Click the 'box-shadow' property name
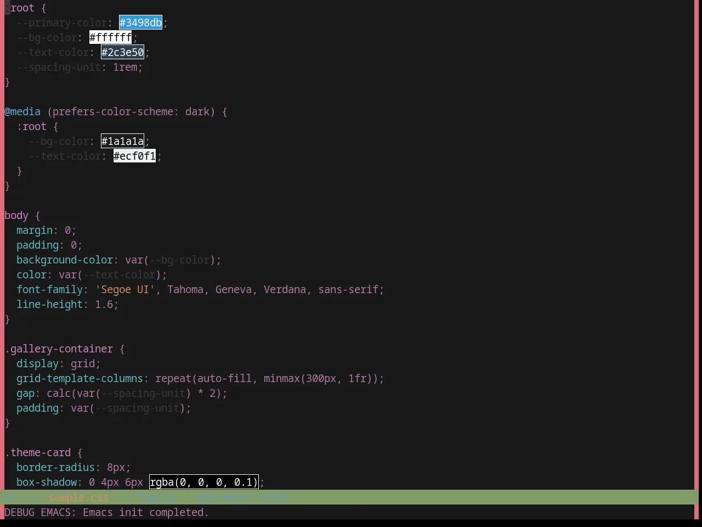The image size is (702, 527). pos(47,482)
